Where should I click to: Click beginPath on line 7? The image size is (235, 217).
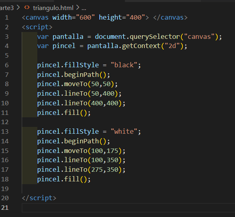81,75
